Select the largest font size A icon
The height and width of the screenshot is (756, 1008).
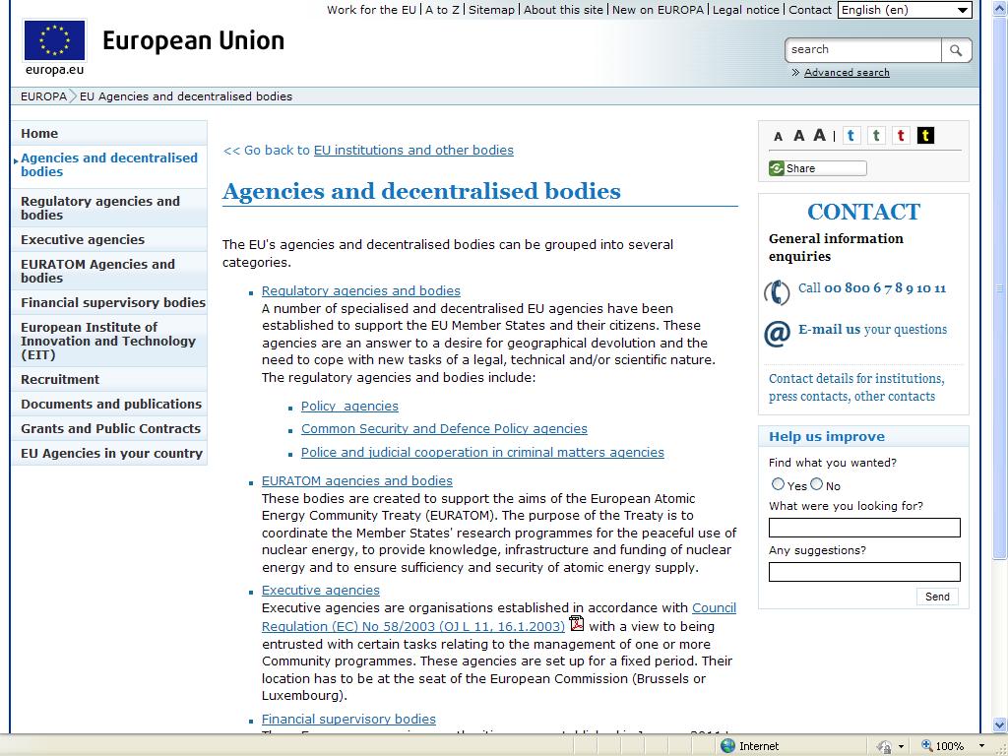click(819, 136)
